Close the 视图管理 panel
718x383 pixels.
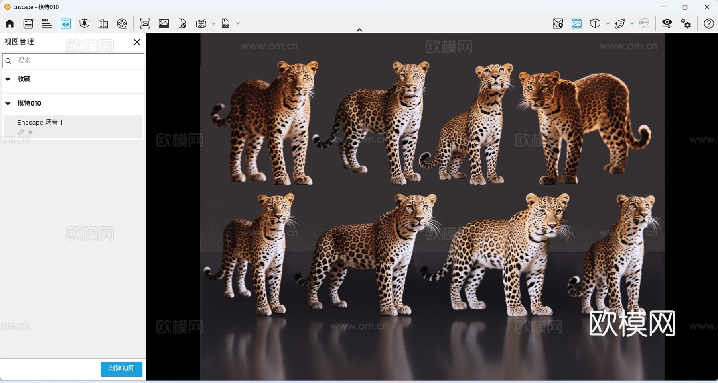click(137, 42)
